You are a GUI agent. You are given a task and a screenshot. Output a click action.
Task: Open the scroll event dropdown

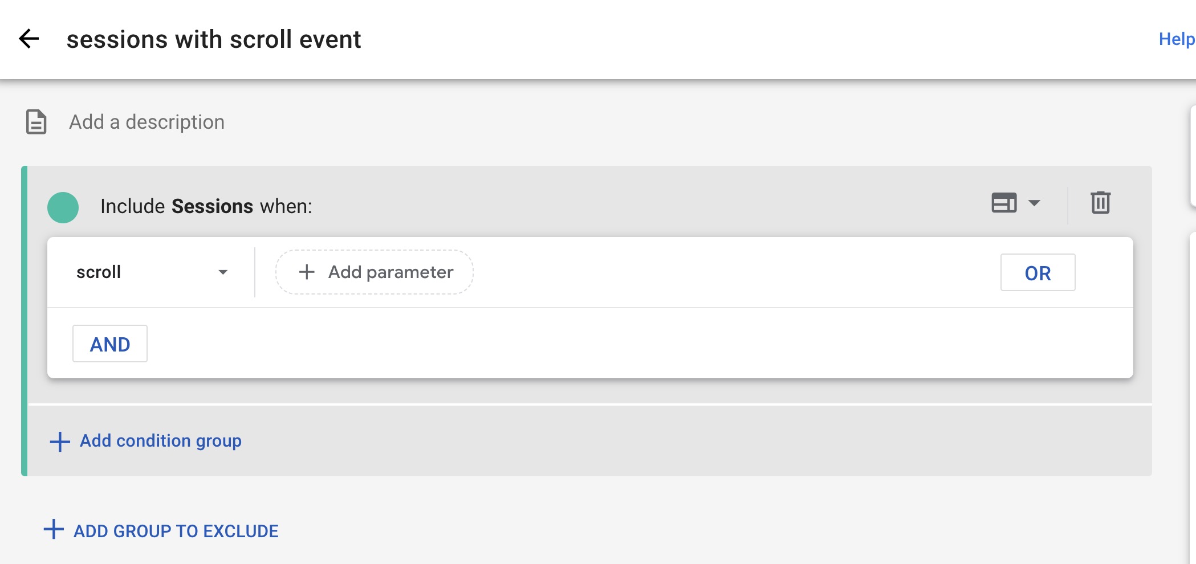(x=152, y=272)
